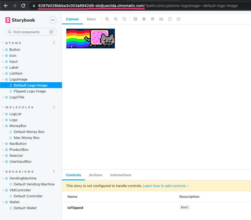
Task: Expand the Logo component
Action: tap(13, 120)
